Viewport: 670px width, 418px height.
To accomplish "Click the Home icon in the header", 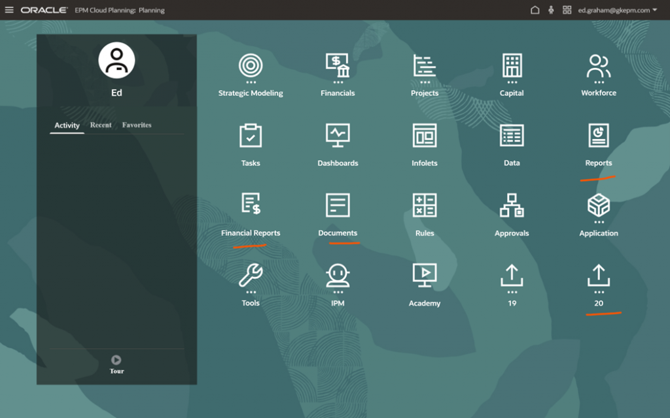I will (x=535, y=10).
